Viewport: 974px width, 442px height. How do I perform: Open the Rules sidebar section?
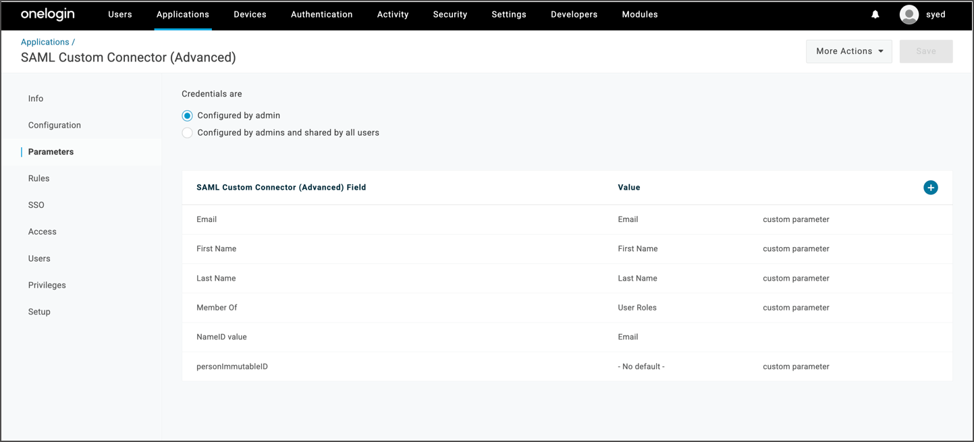(39, 178)
